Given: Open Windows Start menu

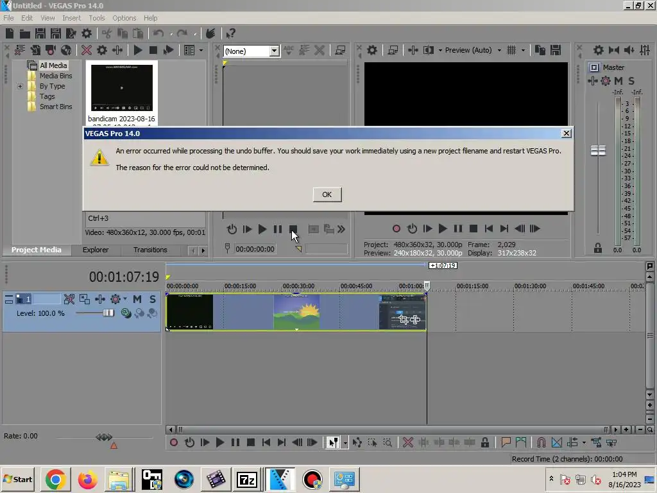Looking at the screenshot, I should coord(17,479).
